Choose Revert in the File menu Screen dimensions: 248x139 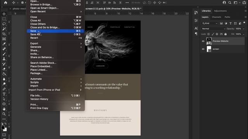(55, 38)
